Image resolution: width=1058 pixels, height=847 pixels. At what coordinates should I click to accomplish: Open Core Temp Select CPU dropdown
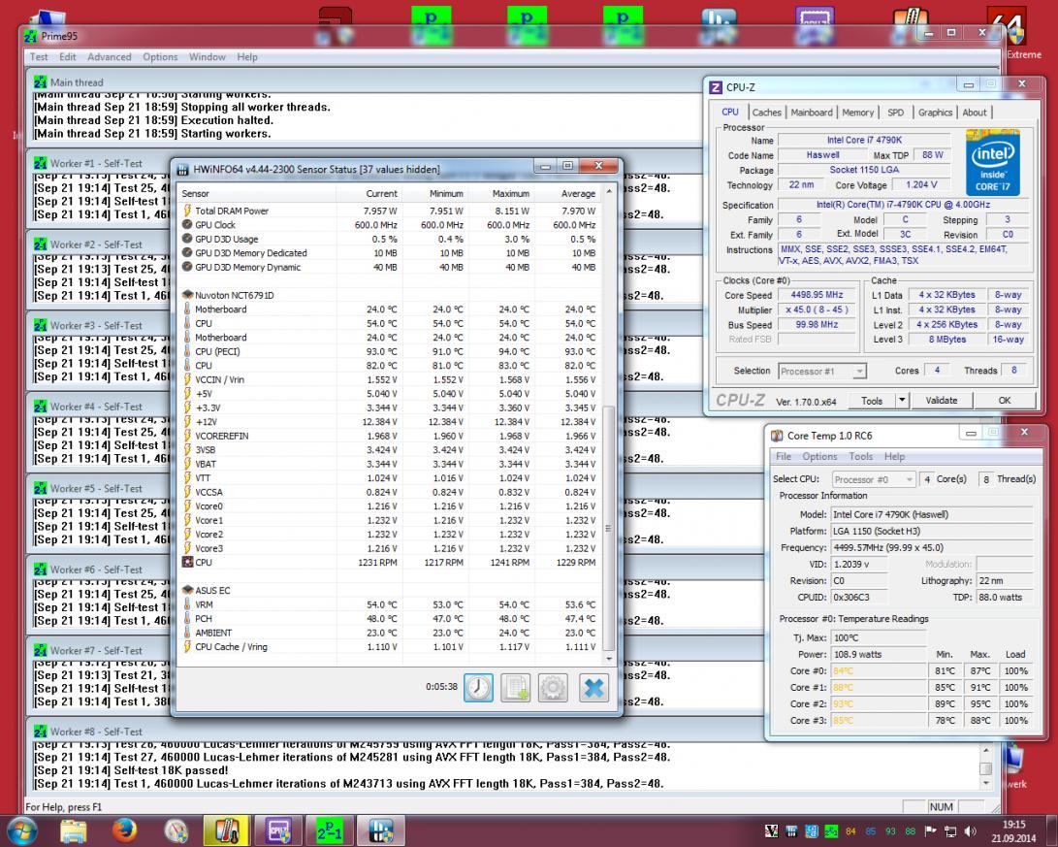874,479
